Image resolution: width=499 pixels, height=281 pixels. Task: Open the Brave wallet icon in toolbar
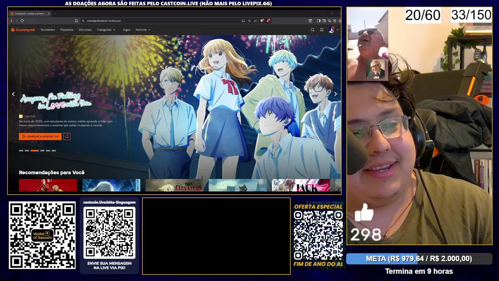(324, 21)
